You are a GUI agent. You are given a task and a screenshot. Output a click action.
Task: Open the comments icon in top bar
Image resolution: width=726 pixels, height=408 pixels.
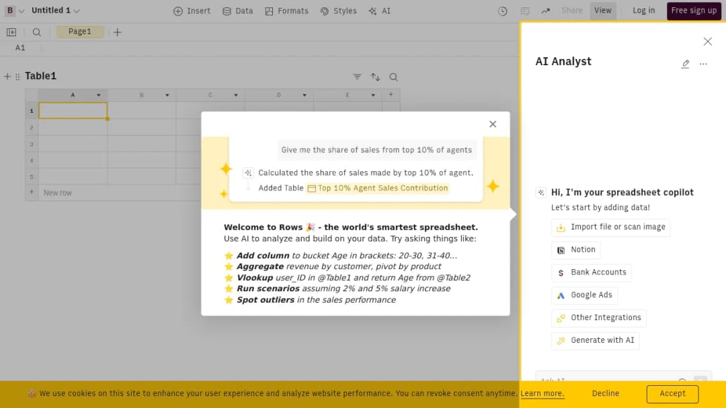[524, 11]
